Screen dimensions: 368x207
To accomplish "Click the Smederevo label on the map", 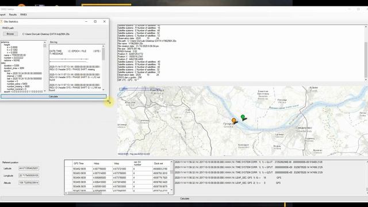I will [x=304, y=129].
